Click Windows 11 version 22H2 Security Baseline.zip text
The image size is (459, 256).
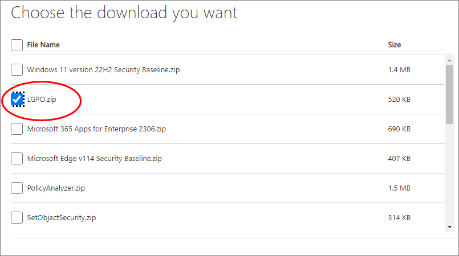[103, 70]
